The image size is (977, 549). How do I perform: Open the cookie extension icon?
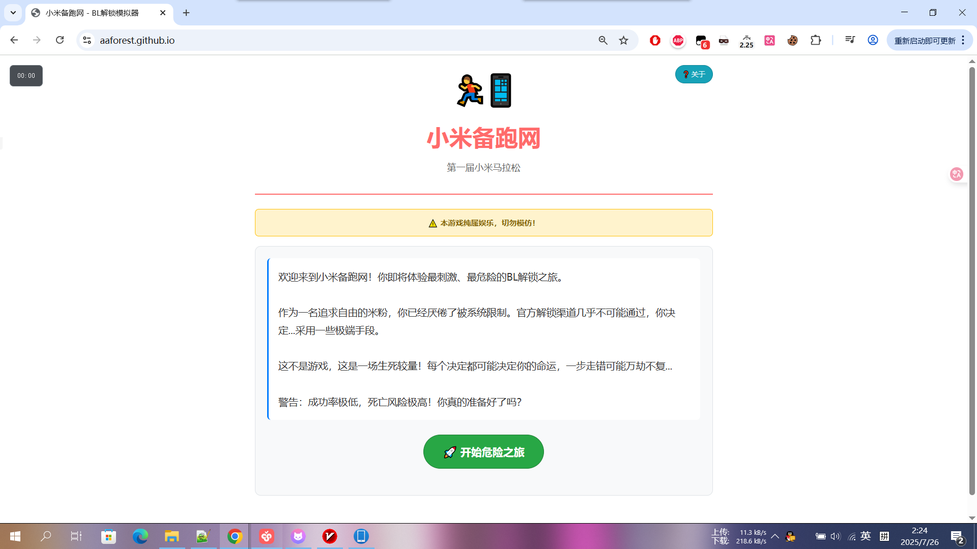(792, 40)
